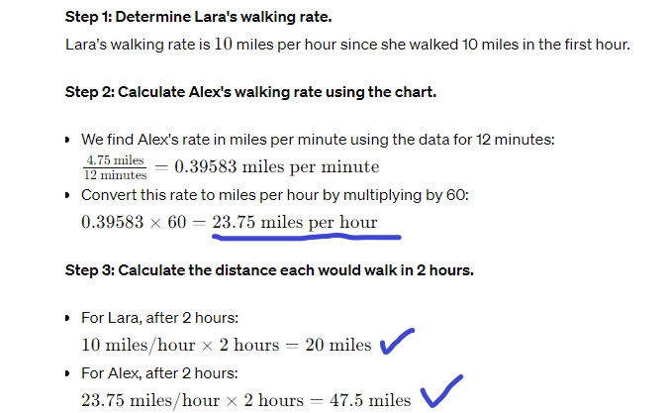Viewport: 668px width, 413px height.
Task: Click the equation "23.75 miles/hour × 2 hours"
Action: coord(192,400)
